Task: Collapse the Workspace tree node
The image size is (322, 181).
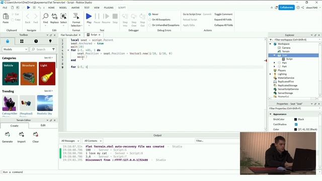Action: click(271, 44)
